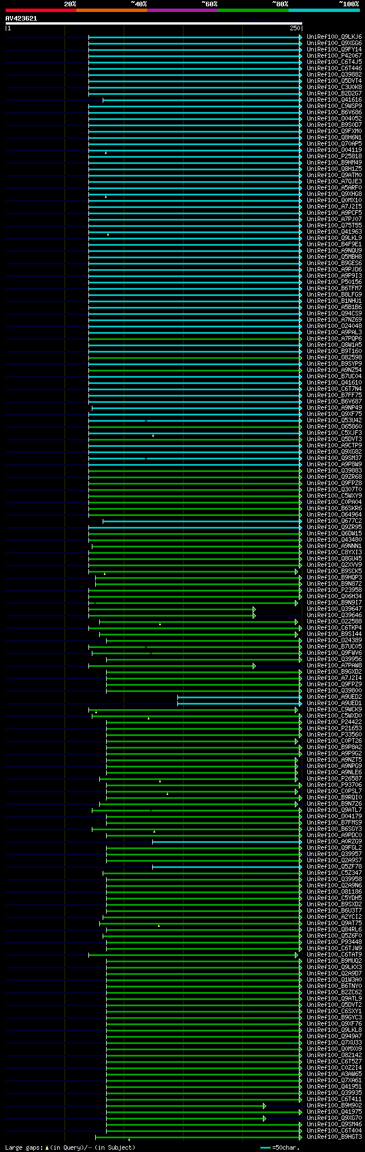Select hit label UniRef100_P26587
The width and height of the screenshot is (365, 1152).
point(334,778)
